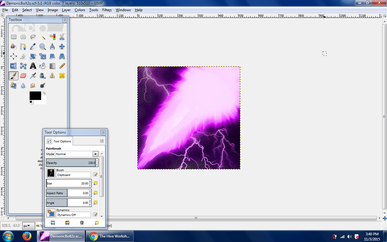Select the Crop knife tool
The image size is (387, 242).
point(23,56)
